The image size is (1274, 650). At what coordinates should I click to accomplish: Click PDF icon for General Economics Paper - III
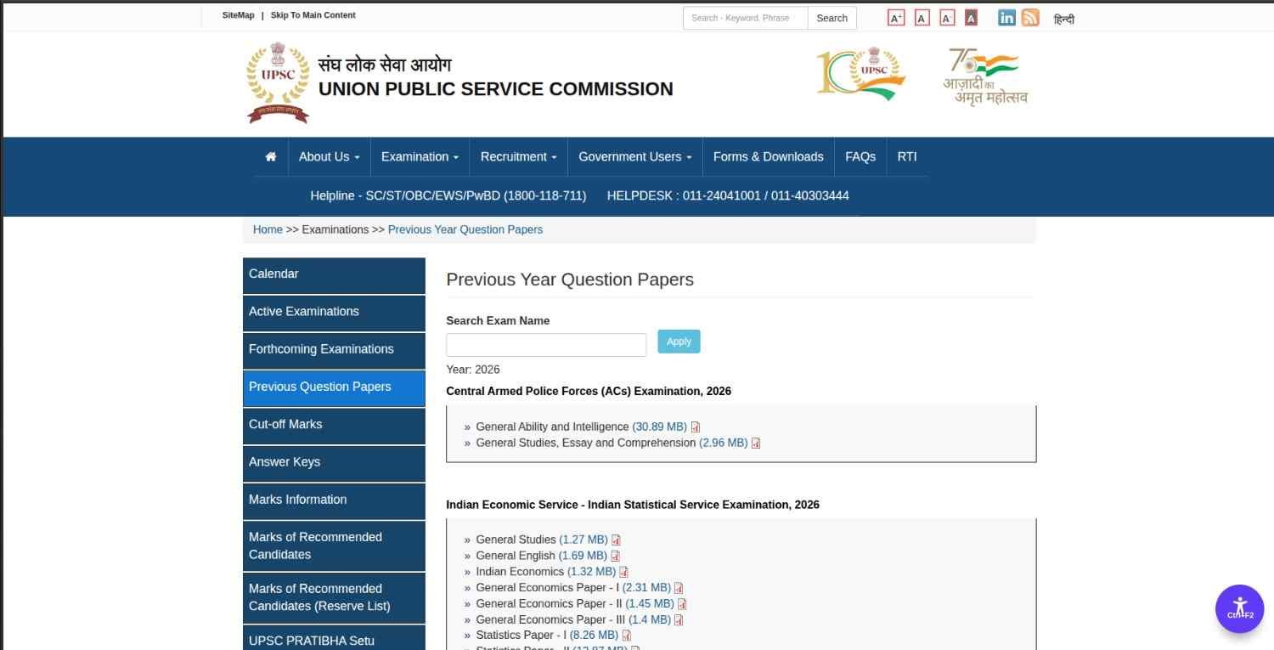tap(679, 620)
